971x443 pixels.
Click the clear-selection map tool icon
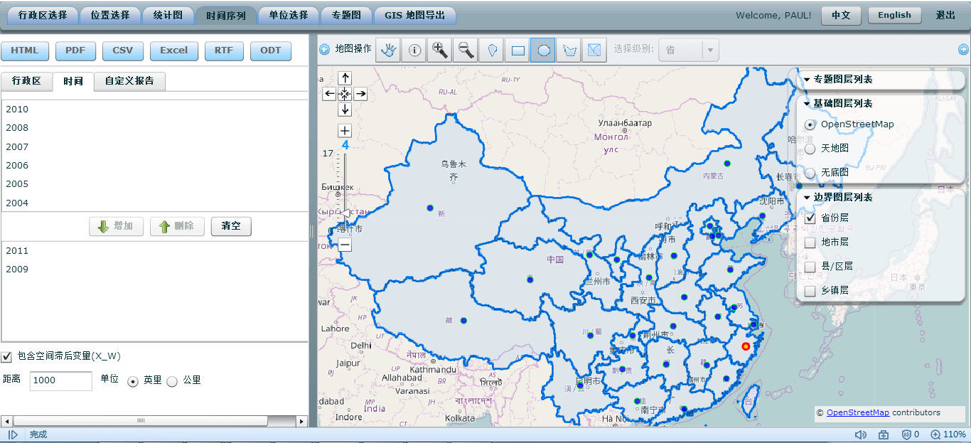click(x=594, y=50)
